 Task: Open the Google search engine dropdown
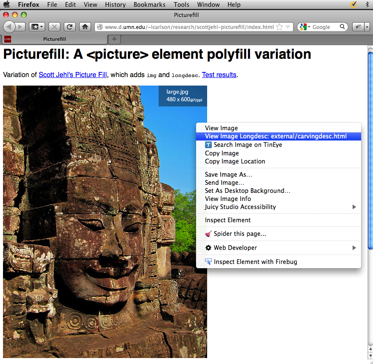305,27
